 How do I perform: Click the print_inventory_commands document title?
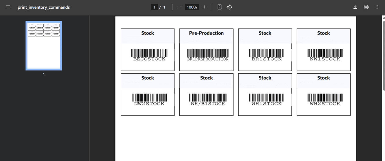pos(44,7)
